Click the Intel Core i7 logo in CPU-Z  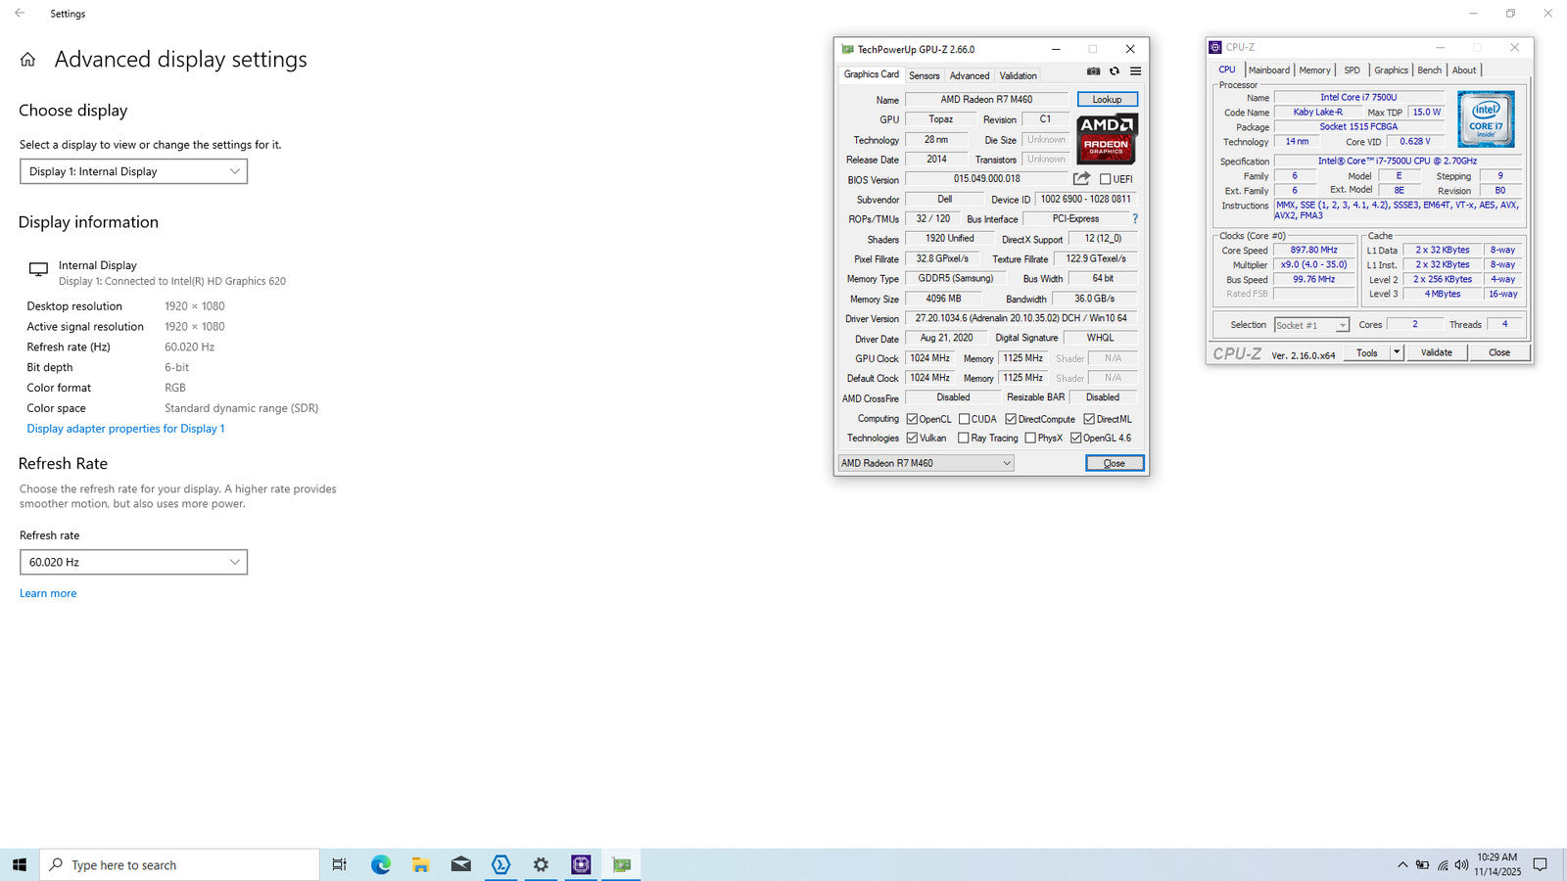(x=1486, y=119)
